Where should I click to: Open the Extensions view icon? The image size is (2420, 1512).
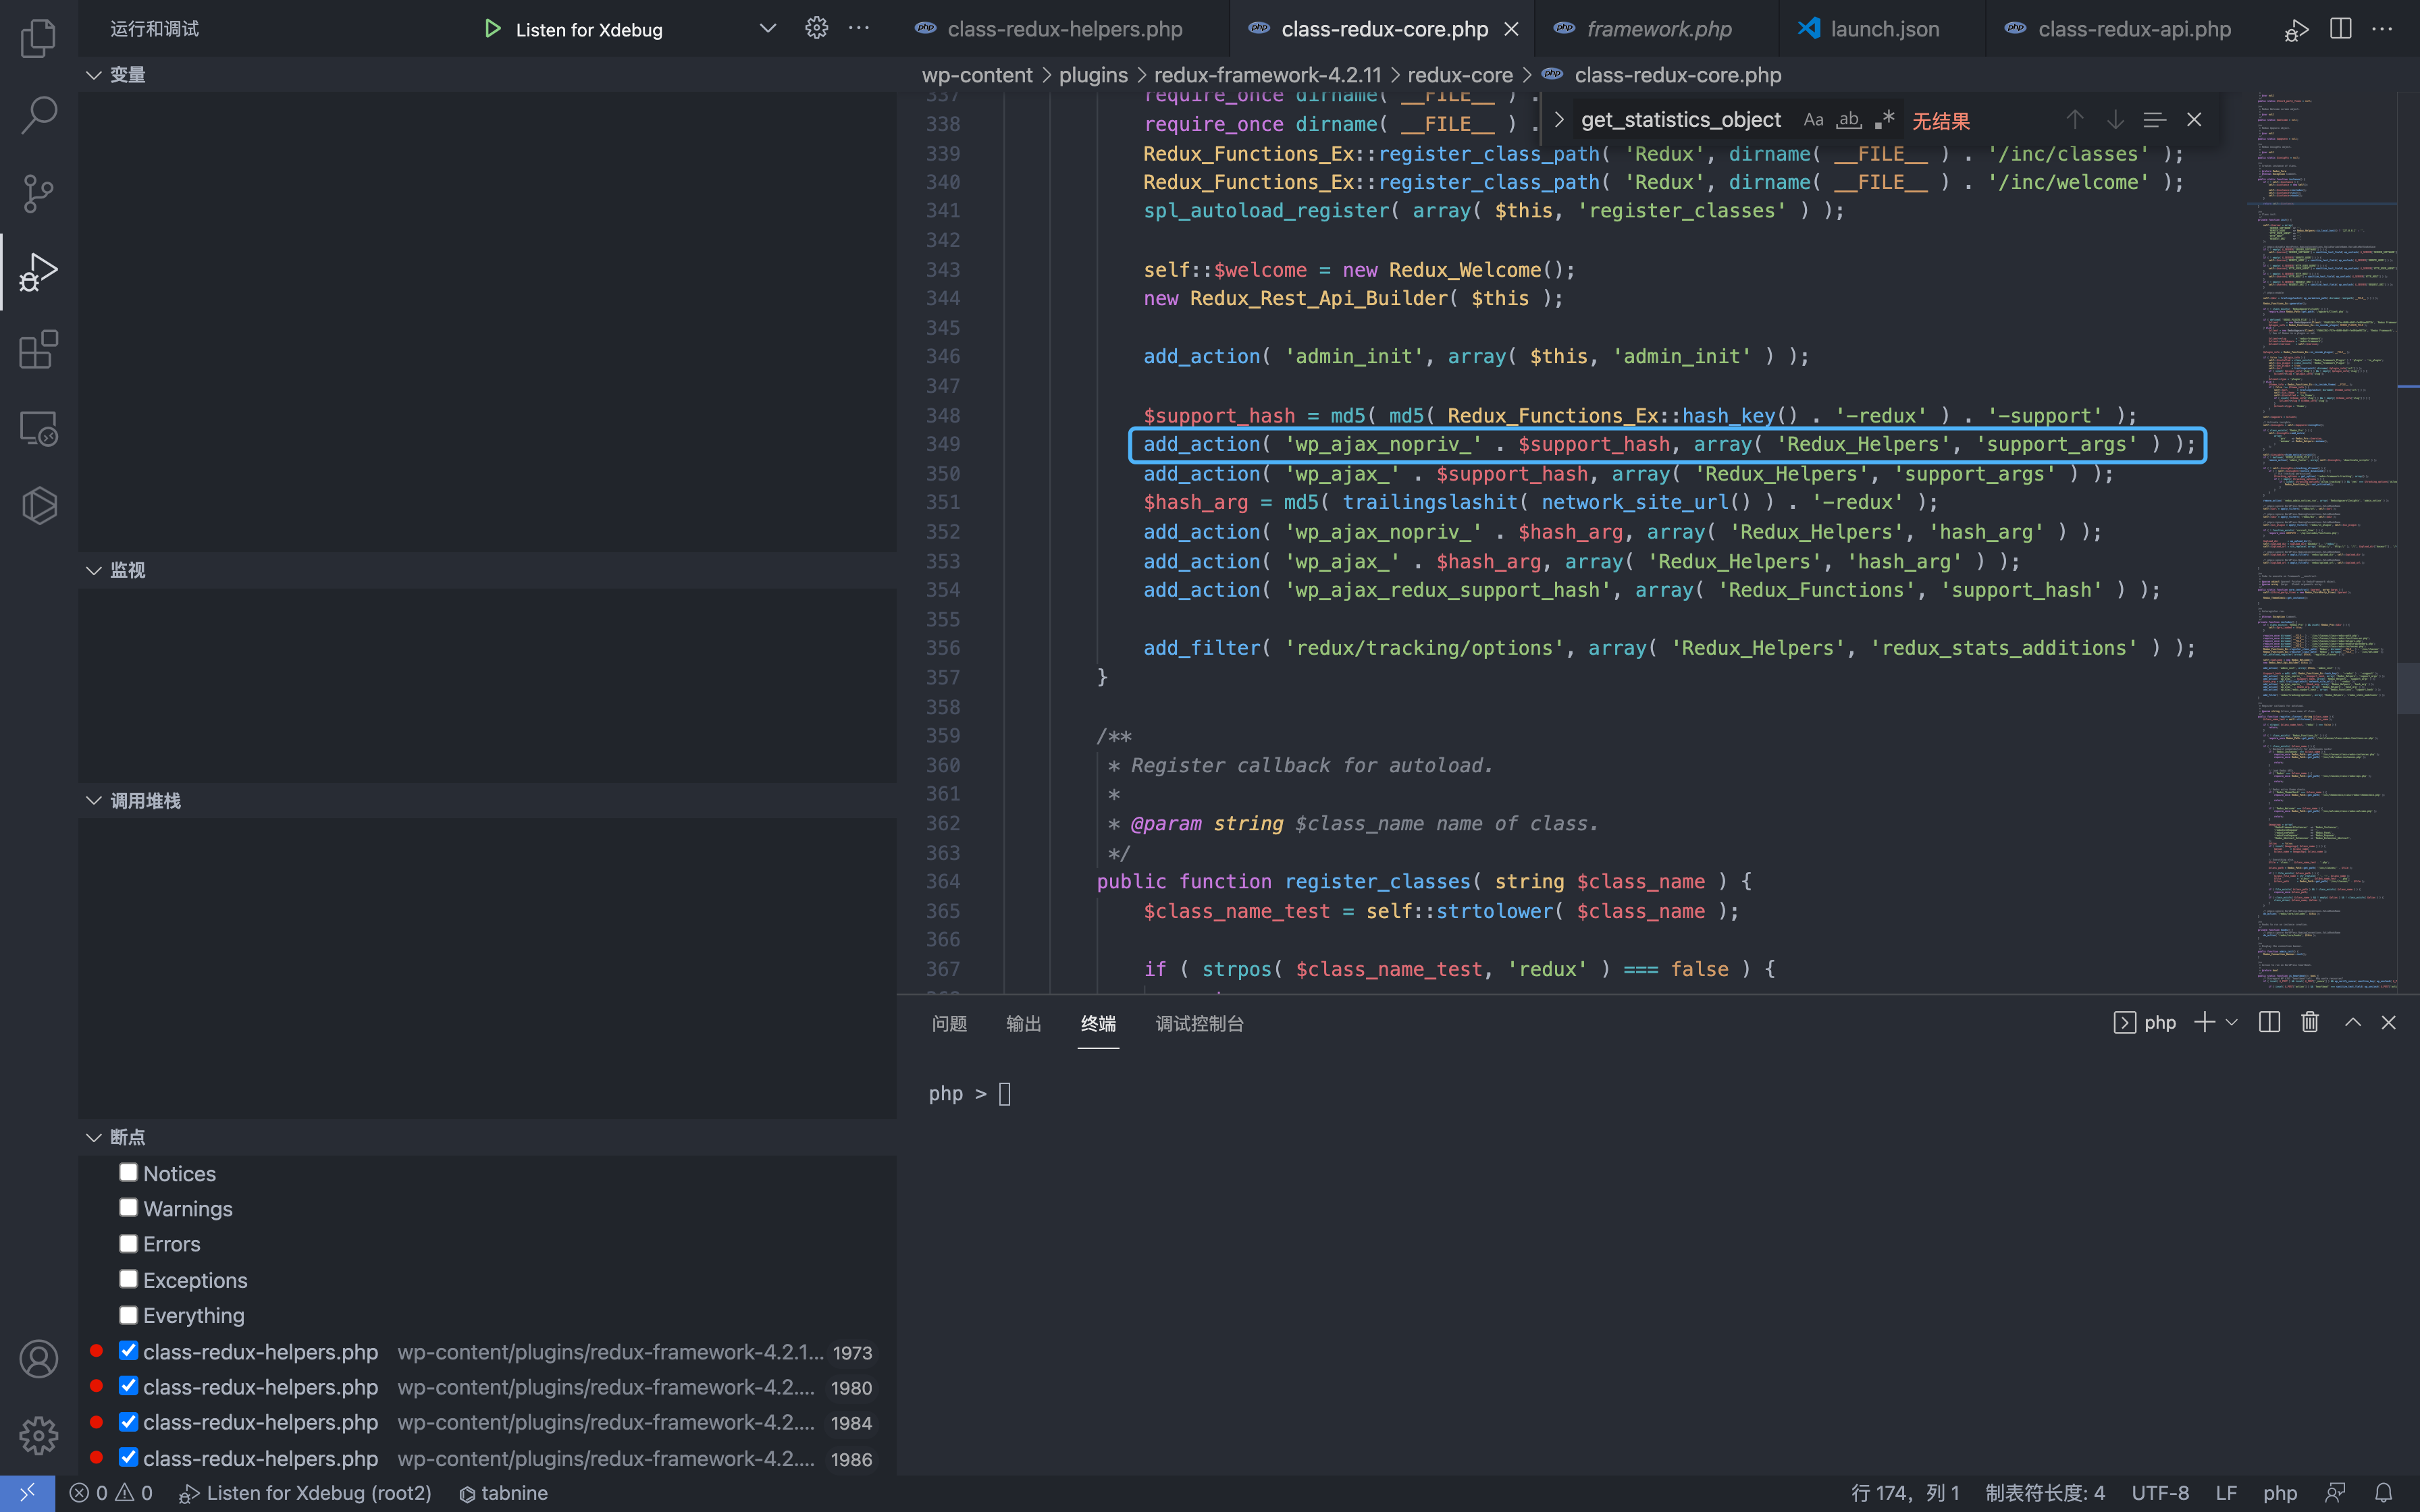(x=38, y=350)
